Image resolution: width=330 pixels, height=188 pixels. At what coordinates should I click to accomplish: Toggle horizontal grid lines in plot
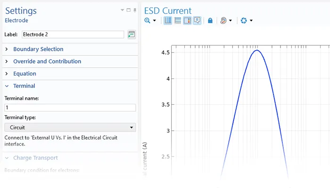[178, 21]
